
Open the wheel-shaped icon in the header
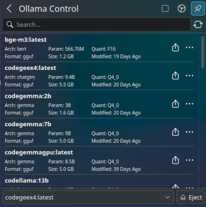coord(182,8)
